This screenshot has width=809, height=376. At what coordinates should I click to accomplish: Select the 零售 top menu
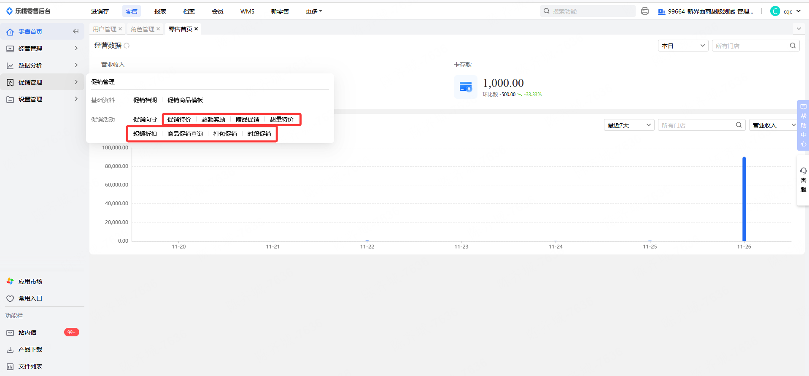point(132,11)
